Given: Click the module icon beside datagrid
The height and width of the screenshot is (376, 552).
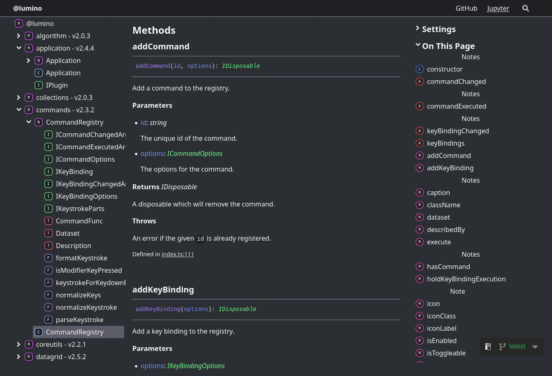Looking at the screenshot, I should (x=29, y=357).
